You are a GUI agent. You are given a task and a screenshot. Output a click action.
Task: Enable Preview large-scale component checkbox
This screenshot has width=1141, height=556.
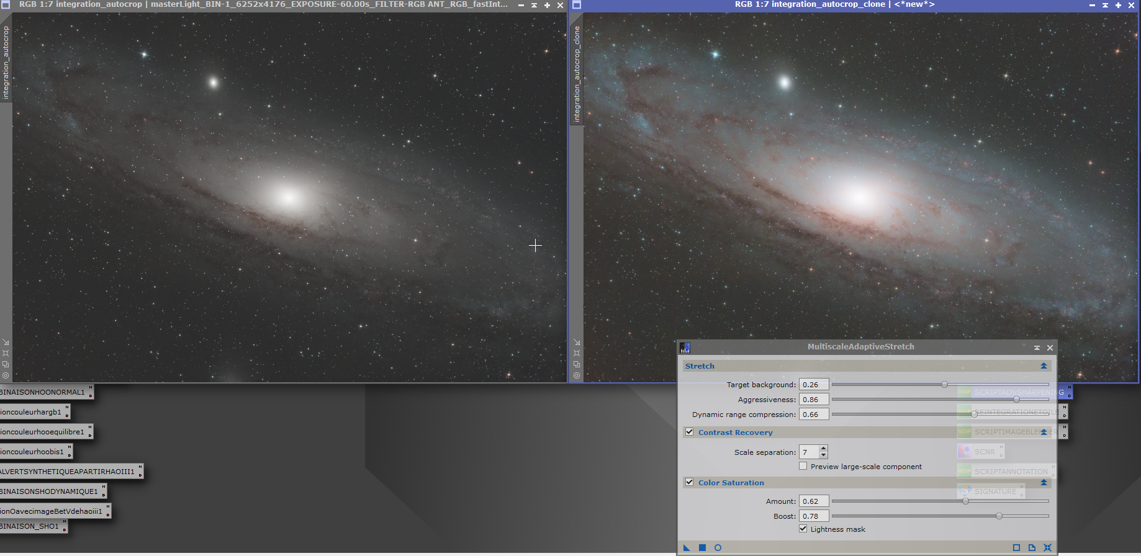[803, 466]
